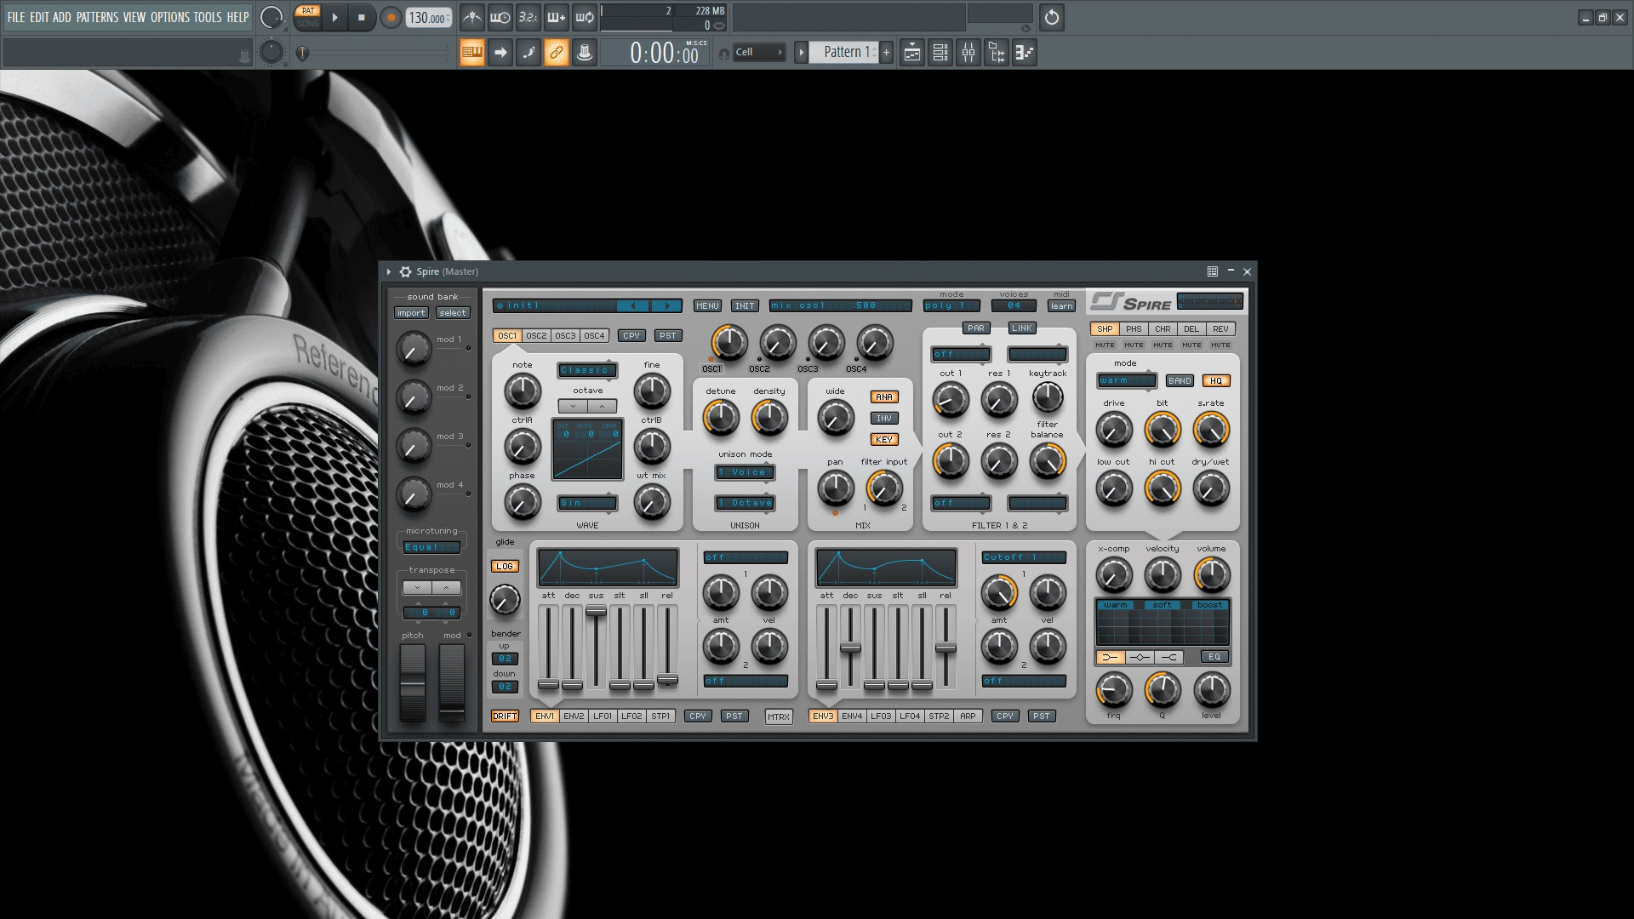
Task: Toggle the metronome icon
Action: point(472,17)
